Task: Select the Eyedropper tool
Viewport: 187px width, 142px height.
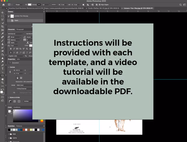Action: click(2, 33)
